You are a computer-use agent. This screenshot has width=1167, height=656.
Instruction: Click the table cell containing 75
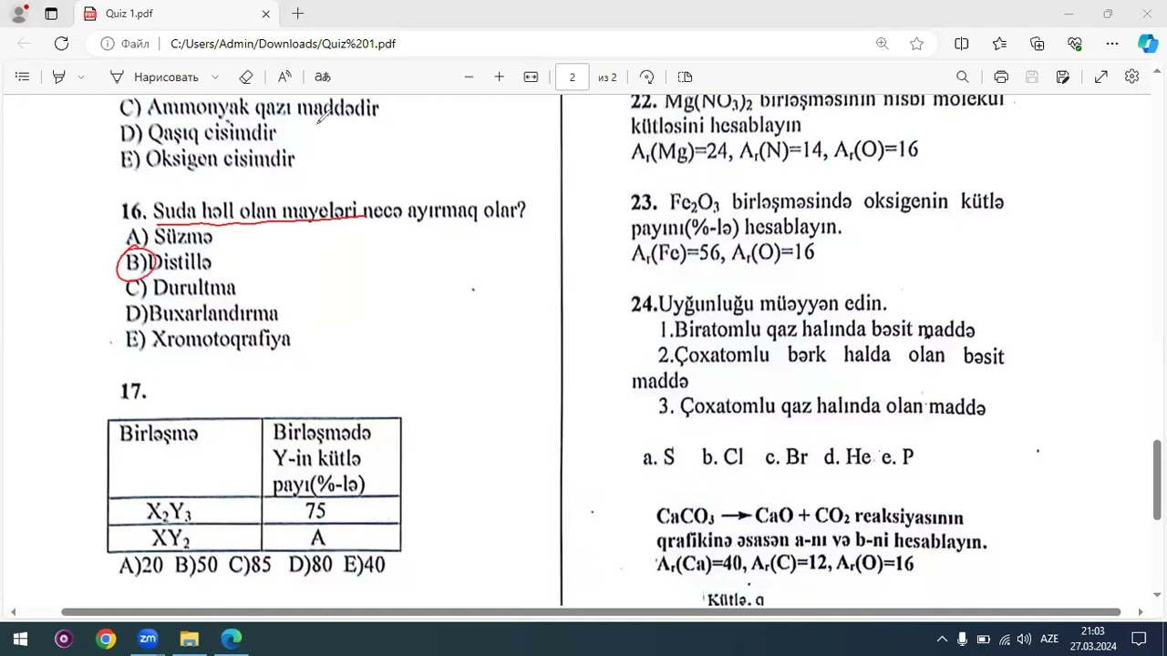click(331, 510)
